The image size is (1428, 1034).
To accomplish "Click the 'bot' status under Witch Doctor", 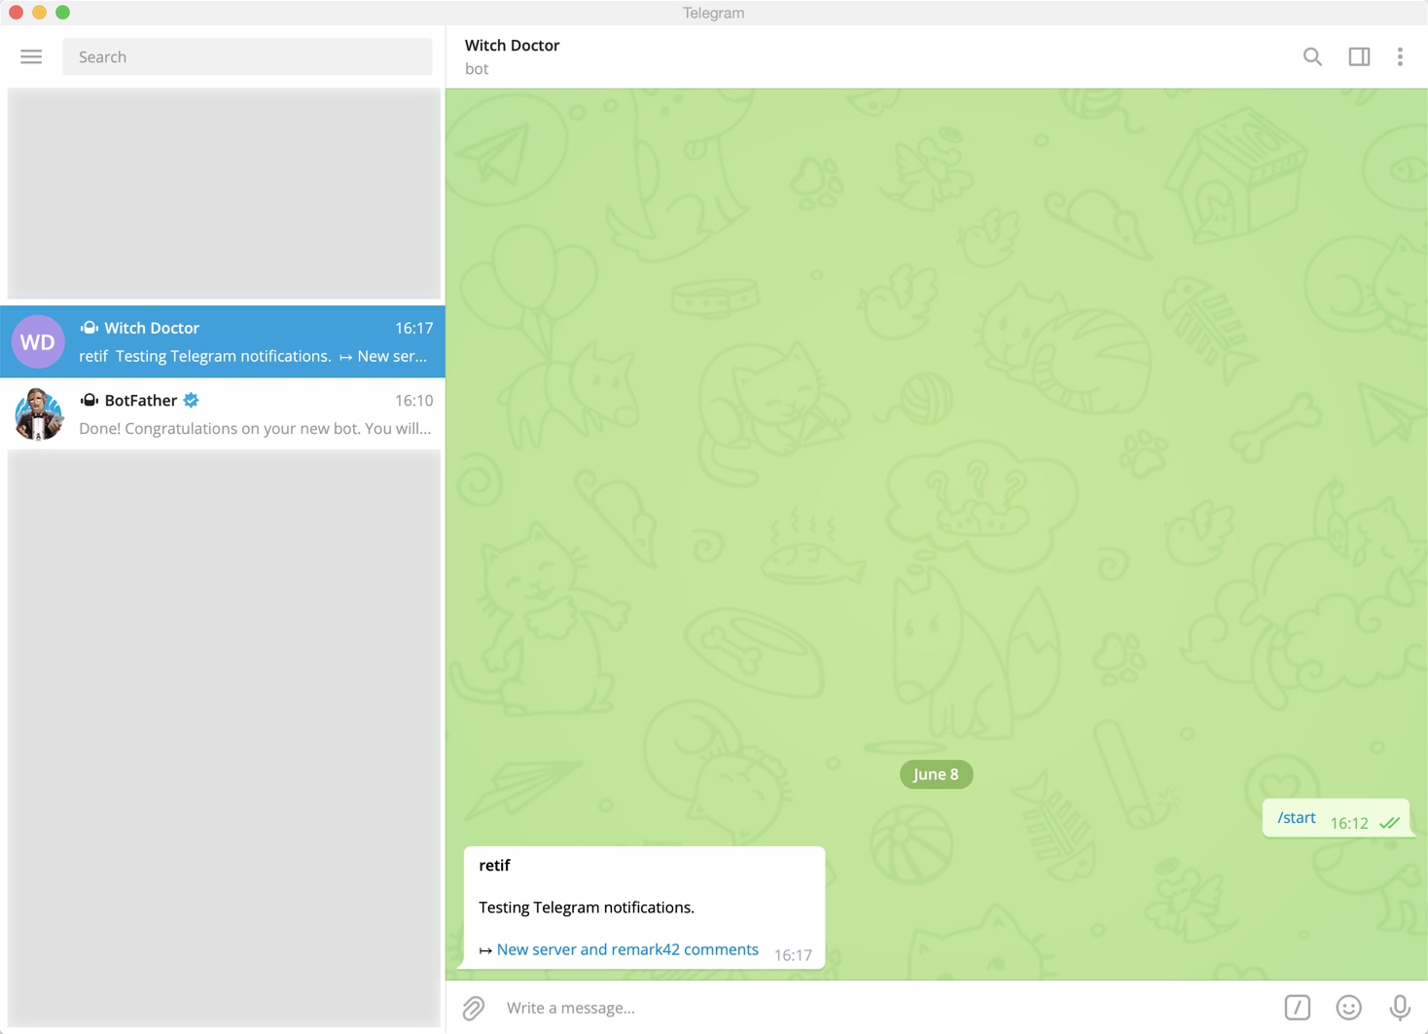I will point(477,69).
